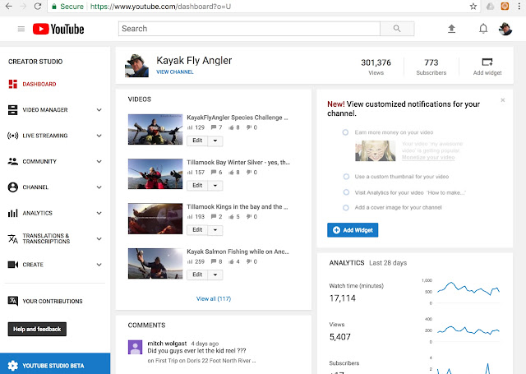Go back in the browser
Screen dimensions: 526x374
[x=9, y=6]
